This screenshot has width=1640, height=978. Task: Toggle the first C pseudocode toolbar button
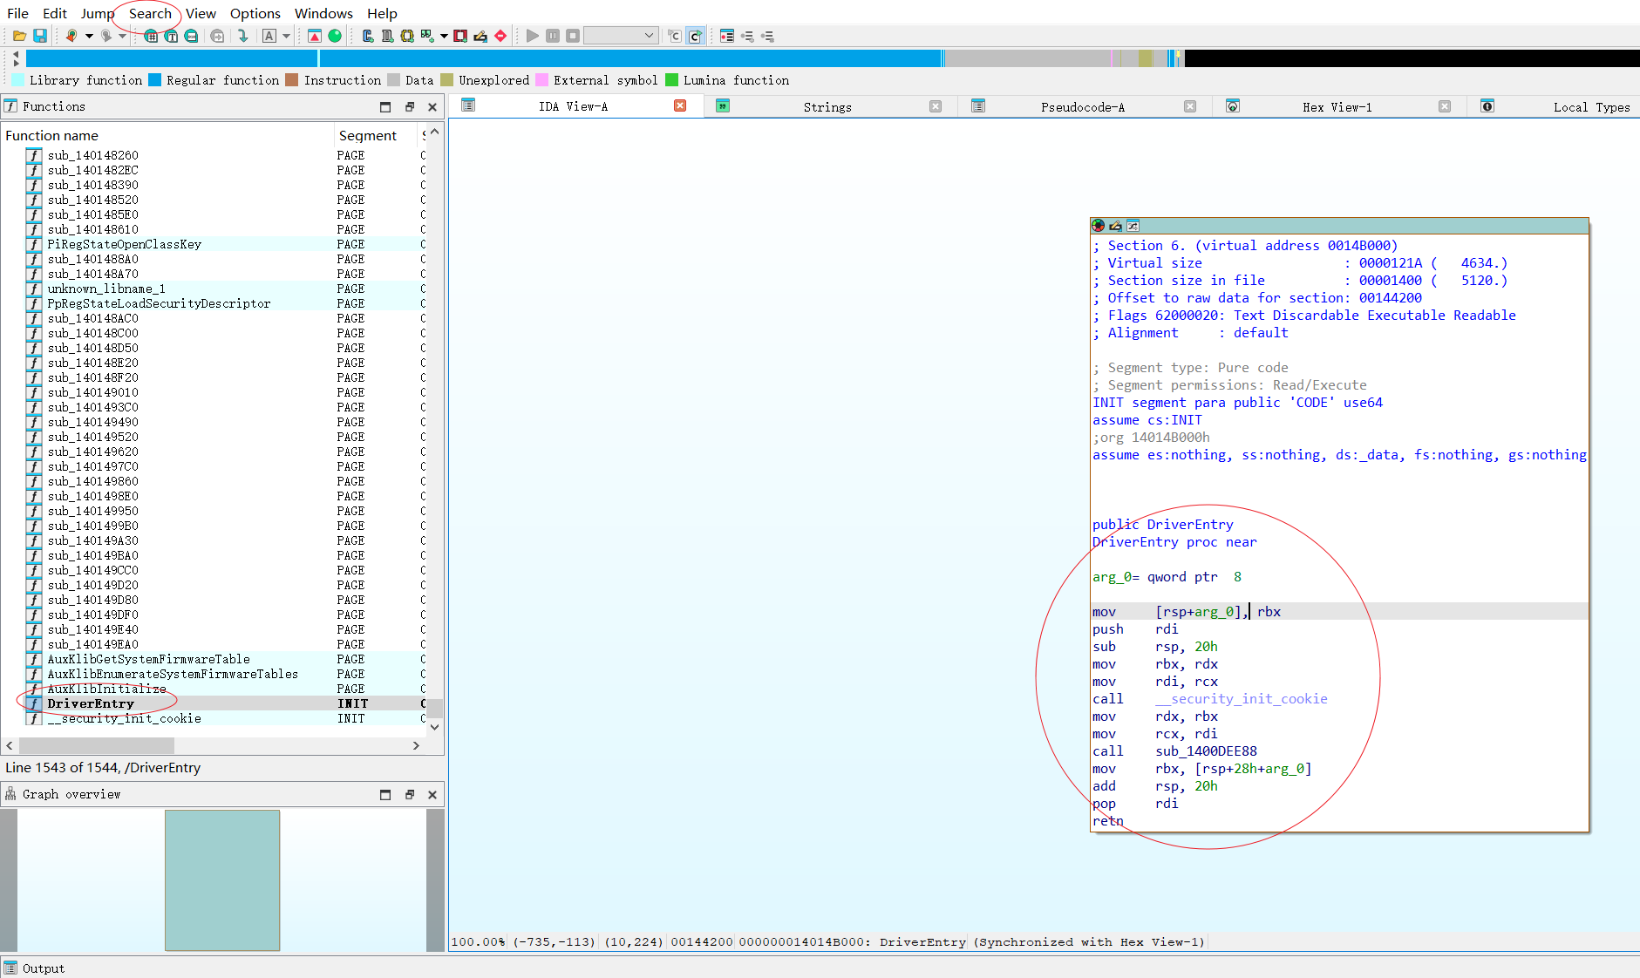675,36
